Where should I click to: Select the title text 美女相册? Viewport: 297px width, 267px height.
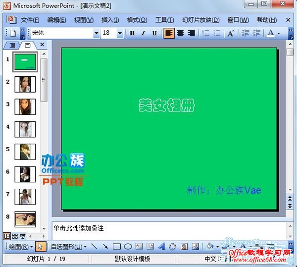pyautogui.click(x=166, y=106)
